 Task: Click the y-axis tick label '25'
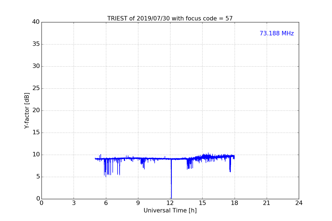[36, 88]
